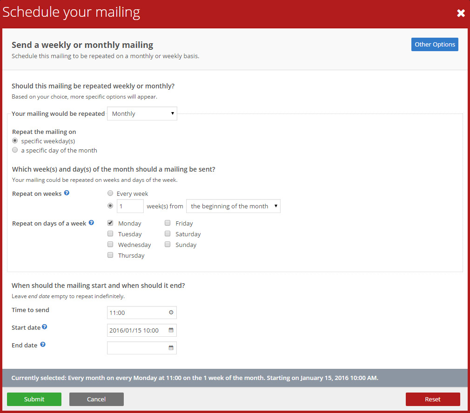Click the Other Options button
Viewport: 470px width, 413px height.
(x=435, y=45)
